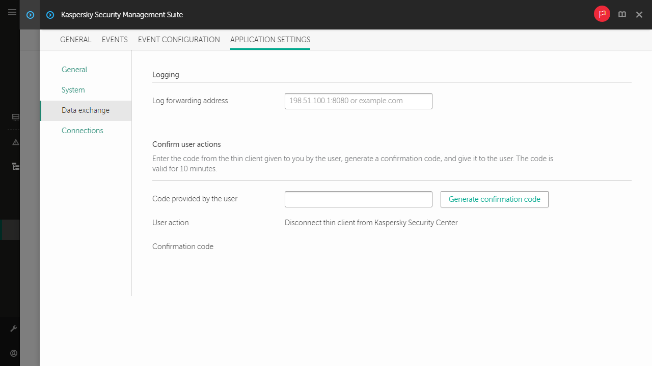
Task: Open the hamburger menu in the top bar
Action: [x=12, y=13]
